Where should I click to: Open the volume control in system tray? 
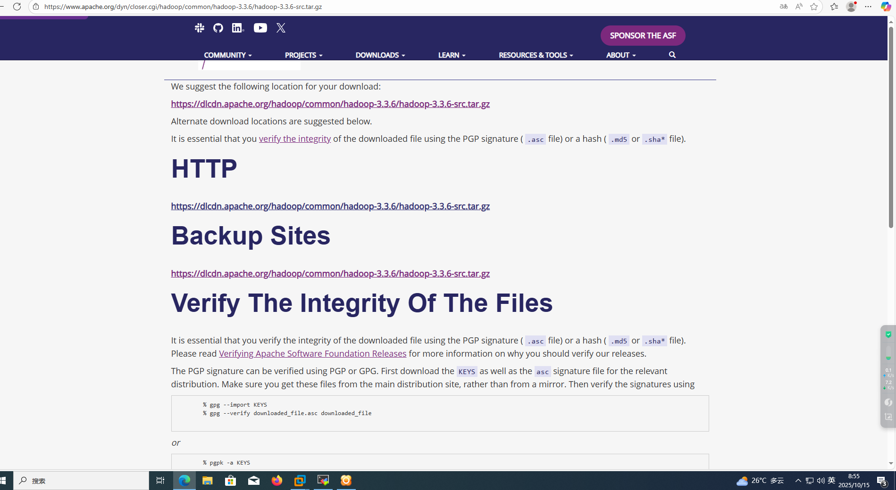(821, 481)
